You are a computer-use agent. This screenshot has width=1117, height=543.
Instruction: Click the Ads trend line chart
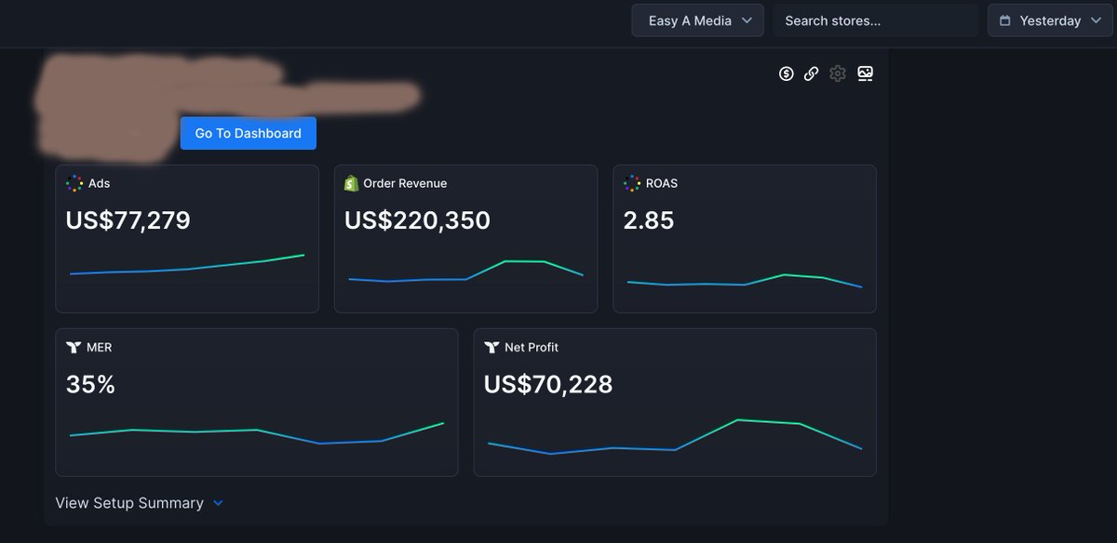point(187,265)
